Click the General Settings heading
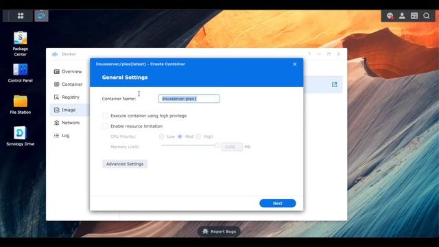The width and height of the screenshot is (439, 247). [x=125, y=78]
